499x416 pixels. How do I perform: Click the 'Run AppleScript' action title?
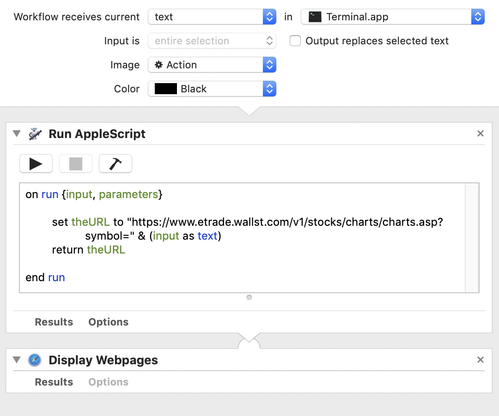point(97,134)
